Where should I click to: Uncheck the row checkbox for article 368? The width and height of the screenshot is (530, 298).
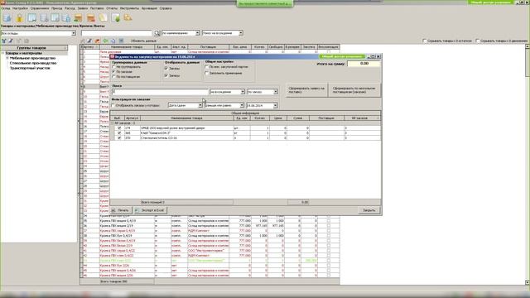[119, 132]
